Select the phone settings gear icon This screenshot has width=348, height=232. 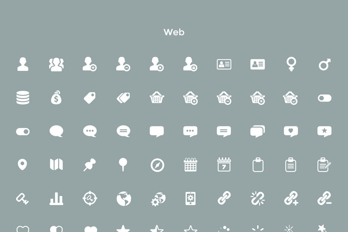click(191, 199)
